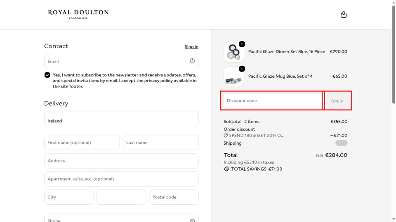The height and width of the screenshot is (222, 396).
Task: Open the unlabeled county dropdown next to City
Action: click(x=121, y=197)
